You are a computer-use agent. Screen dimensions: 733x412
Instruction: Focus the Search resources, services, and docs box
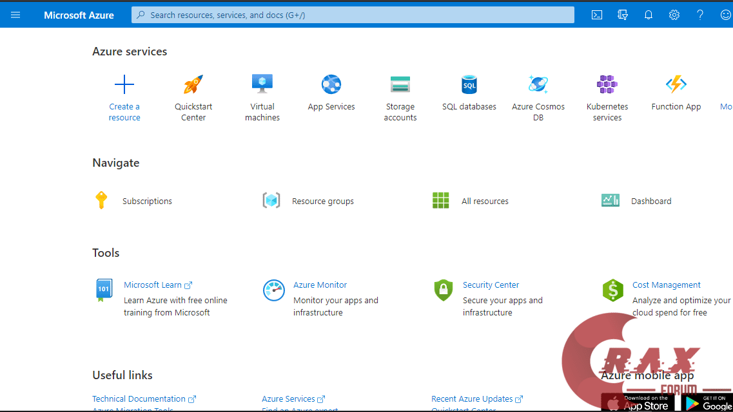(x=353, y=15)
